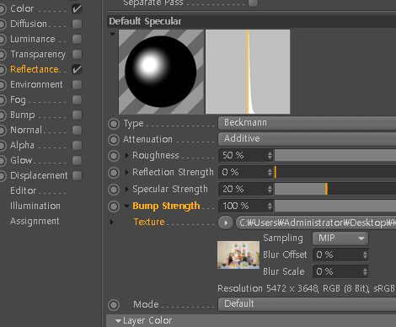Open the Attenuation dropdown showing Additive

pos(307,139)
